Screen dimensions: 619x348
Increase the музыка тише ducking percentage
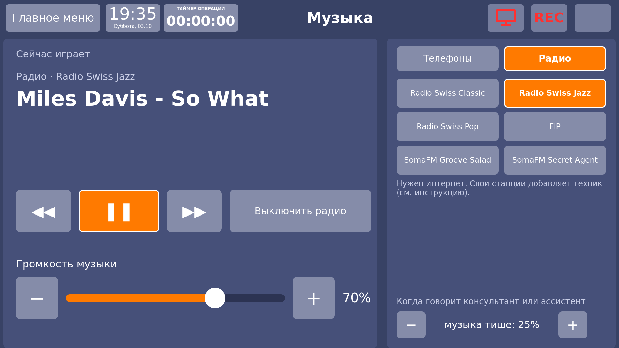[573, 325]
